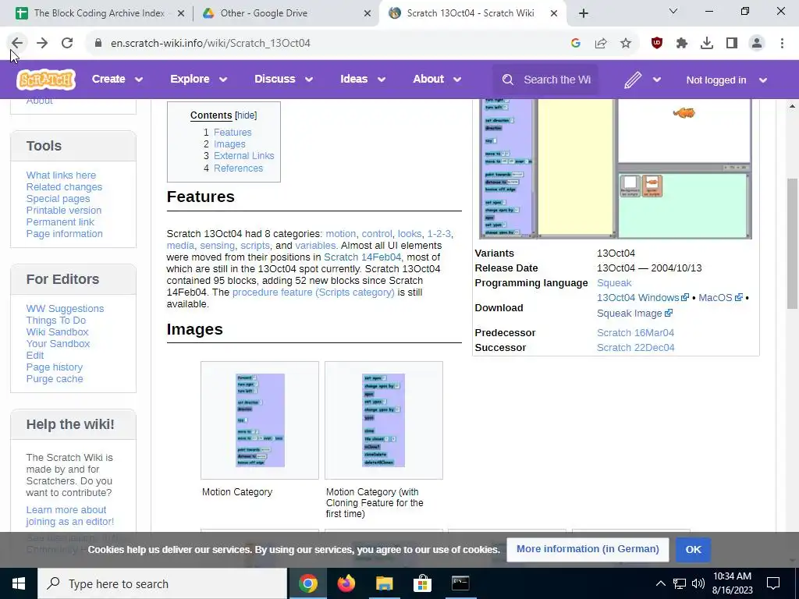Bookmark the page with the star icon

(626, 44)
